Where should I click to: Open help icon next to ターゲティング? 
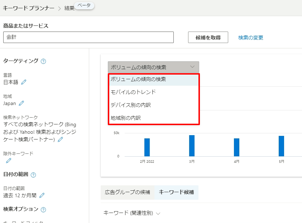point(43,61)
